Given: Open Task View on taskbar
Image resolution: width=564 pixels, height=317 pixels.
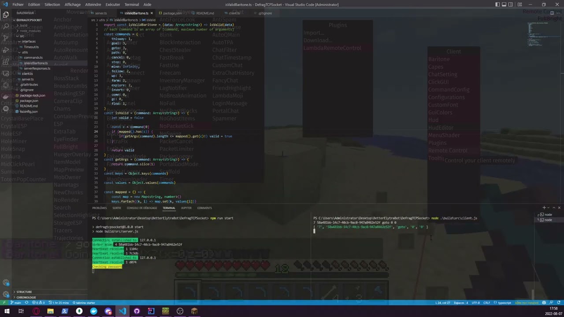Looking at the screenshot, I should tap(21, 311).
